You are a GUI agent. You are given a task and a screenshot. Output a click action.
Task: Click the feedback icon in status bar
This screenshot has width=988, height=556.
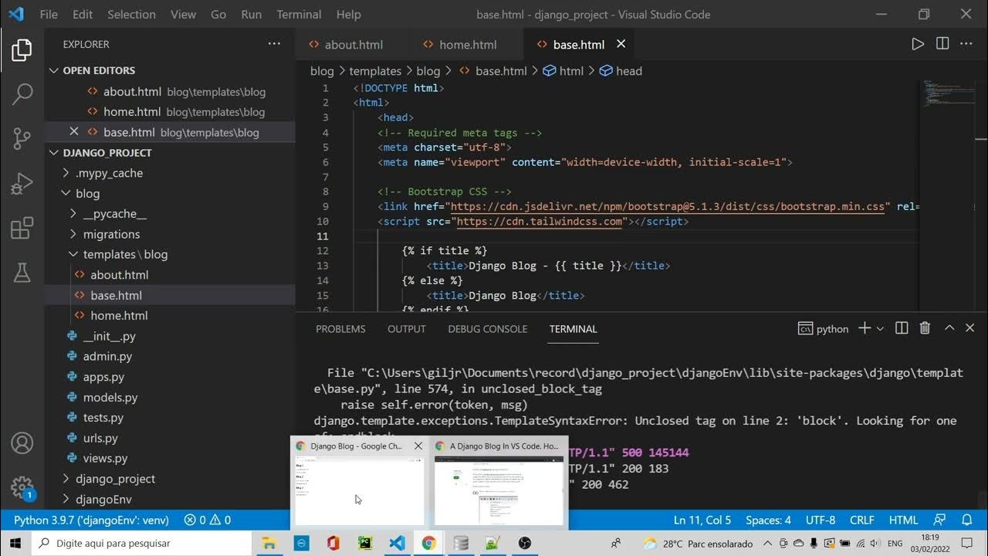pyautogui.click(x=939, y=520)
